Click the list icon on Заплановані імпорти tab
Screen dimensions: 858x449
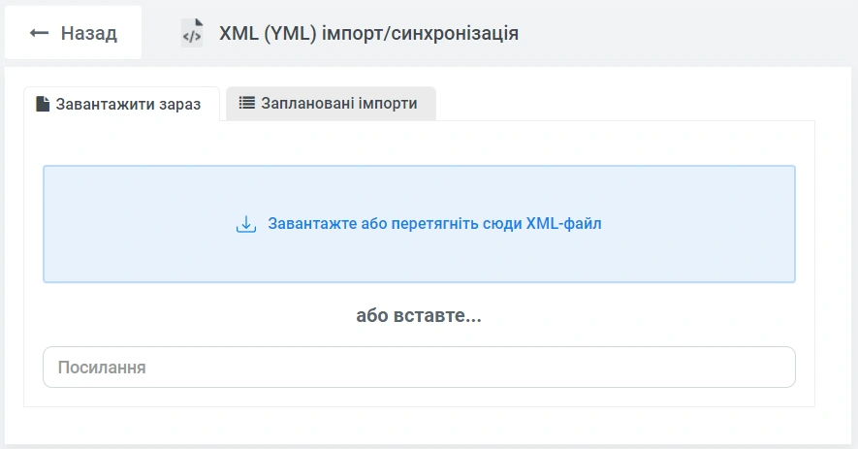(247, 103)
